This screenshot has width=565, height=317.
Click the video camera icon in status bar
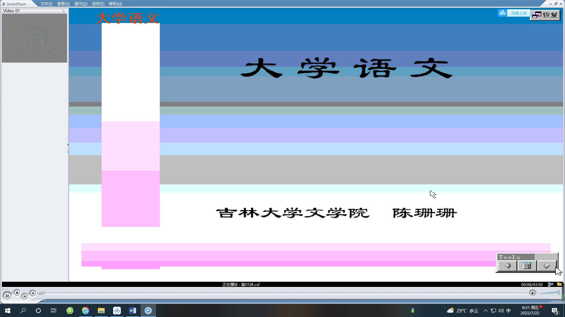[x=550, y=284]
